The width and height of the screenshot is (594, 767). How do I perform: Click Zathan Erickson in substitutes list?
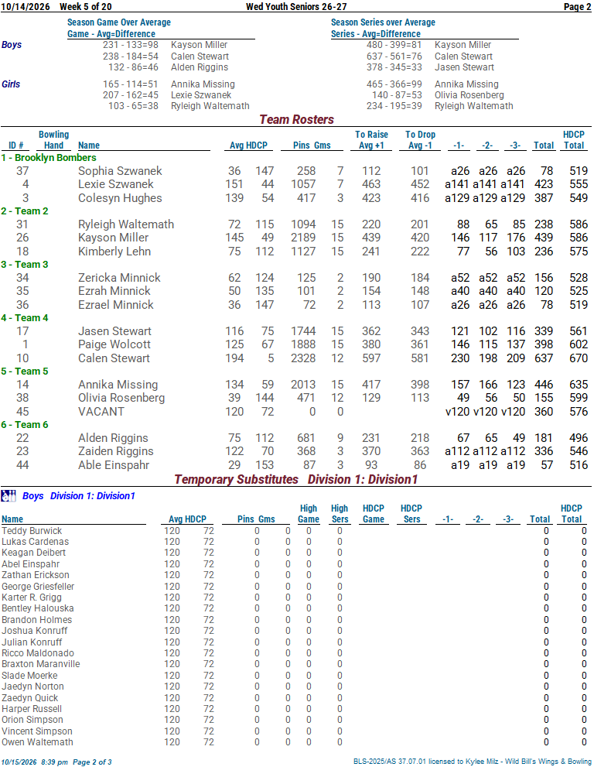point(36,575)
